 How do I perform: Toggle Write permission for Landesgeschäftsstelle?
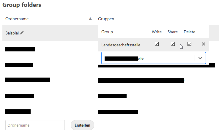coord(157,44)
